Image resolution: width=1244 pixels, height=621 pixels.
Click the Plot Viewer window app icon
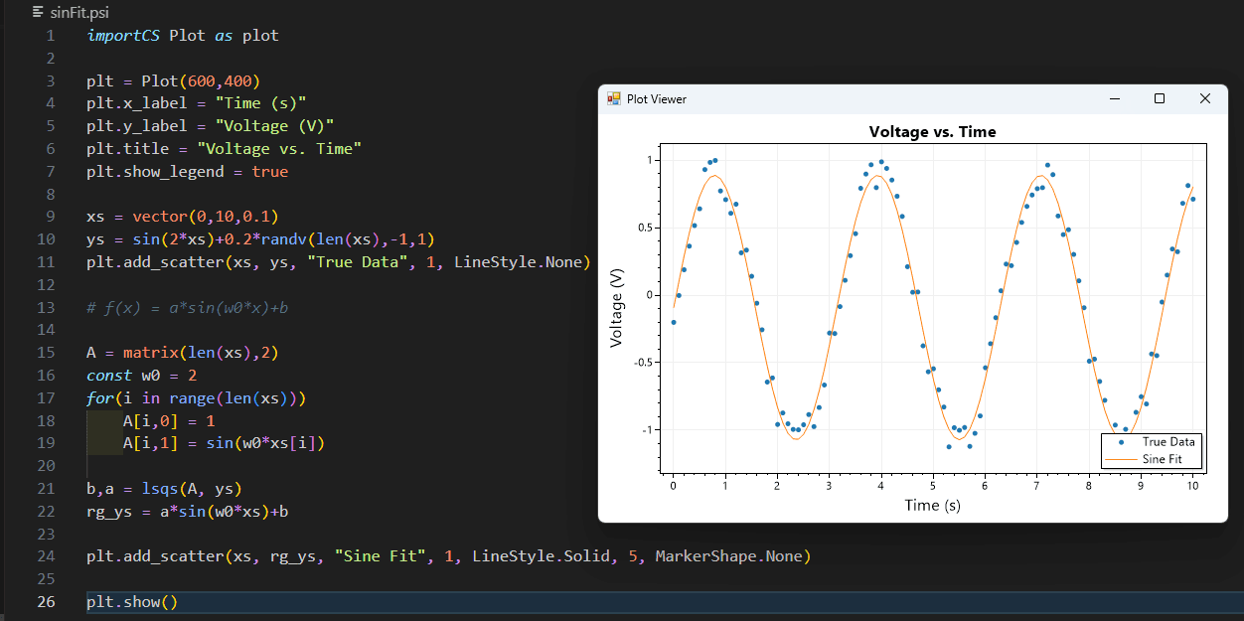pyautogui.click(x=614, y=98)
